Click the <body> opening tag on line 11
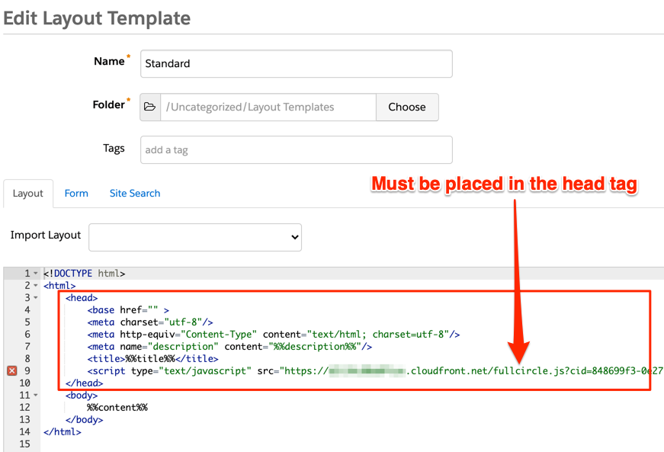This screenshot has height=452, width=664. (82, 396)
